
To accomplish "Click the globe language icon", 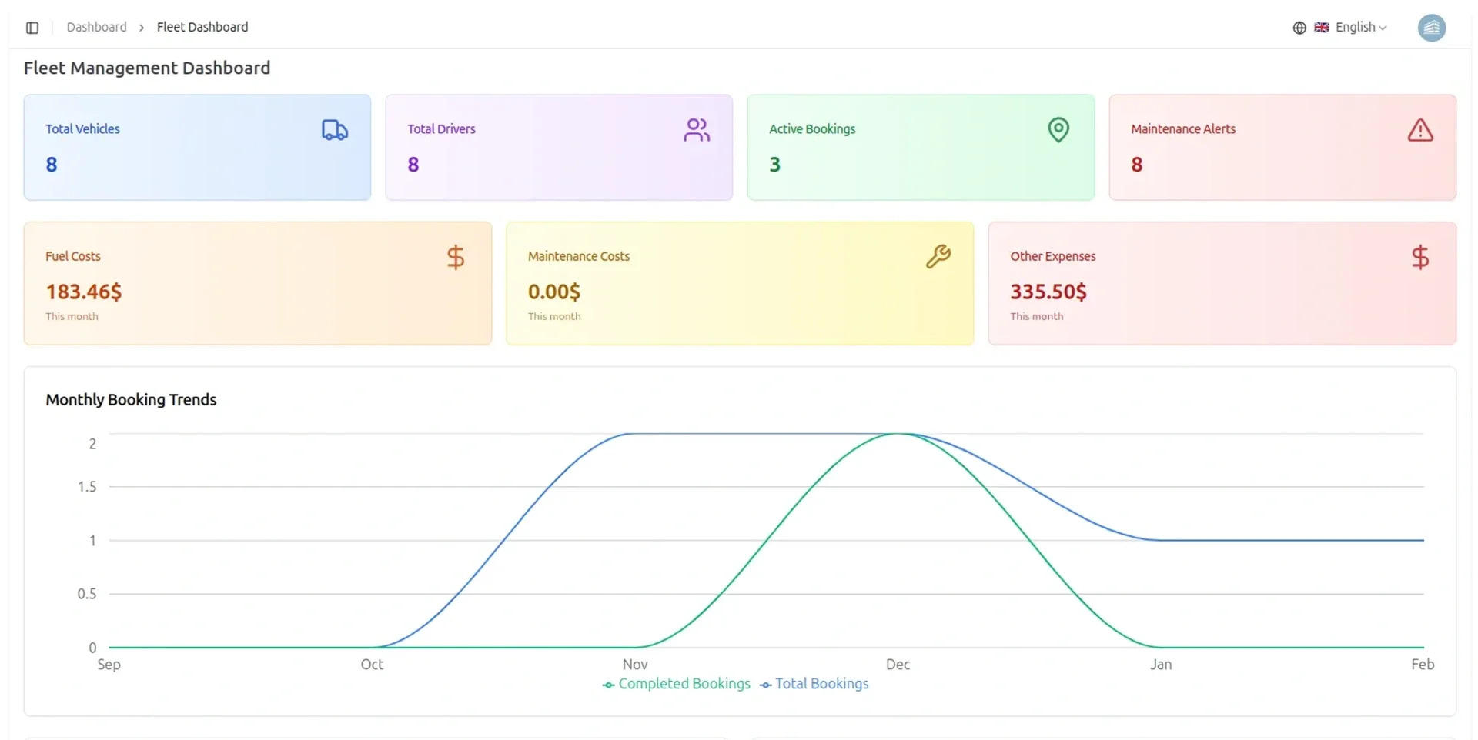I will (1299, 28).
